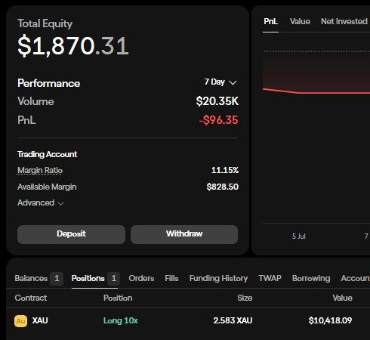Screen dimensions: 370x340
Task: Click the Available Margin label
Action: [47, 187]
